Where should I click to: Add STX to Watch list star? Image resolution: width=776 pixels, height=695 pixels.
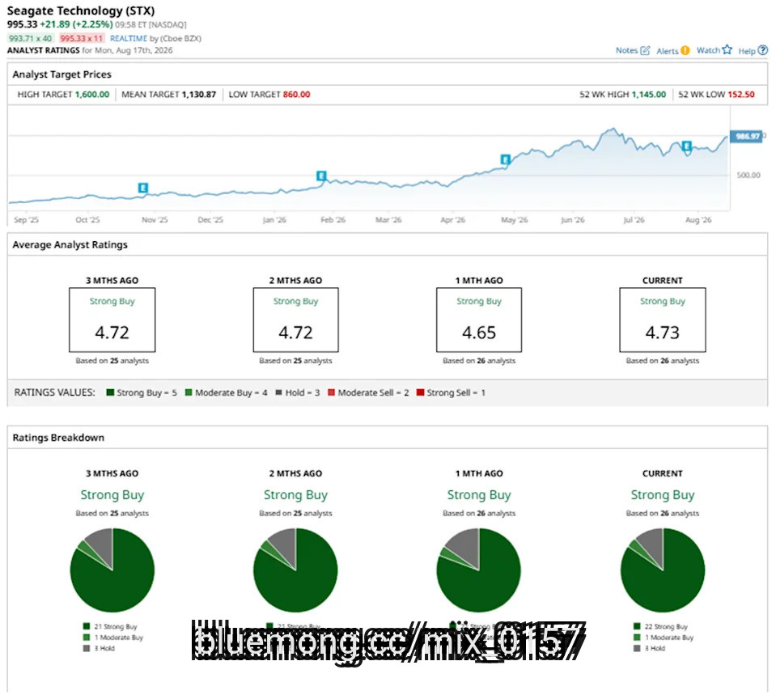click(x=714, y=50)
